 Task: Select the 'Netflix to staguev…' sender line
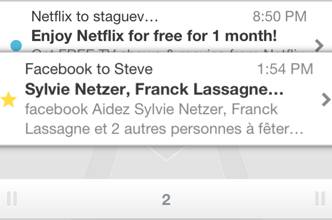point(95,17)
